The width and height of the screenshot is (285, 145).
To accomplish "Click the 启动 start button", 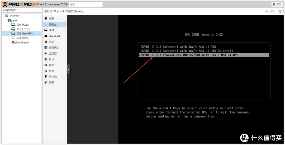I will (x=270, y=11).
